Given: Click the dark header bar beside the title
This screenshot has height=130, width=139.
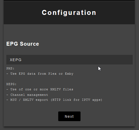Looking at the screenshot, I should pyautogui.click(x=115, y=13).
